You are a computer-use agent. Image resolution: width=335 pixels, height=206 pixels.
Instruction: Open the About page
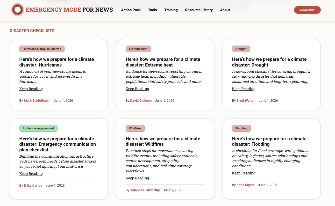tap(225, 10)
